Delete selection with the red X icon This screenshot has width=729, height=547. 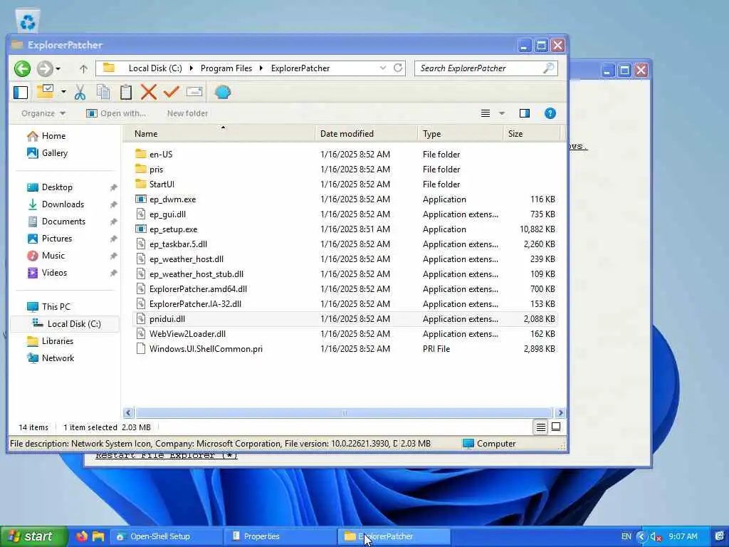[x=149, y=92]
